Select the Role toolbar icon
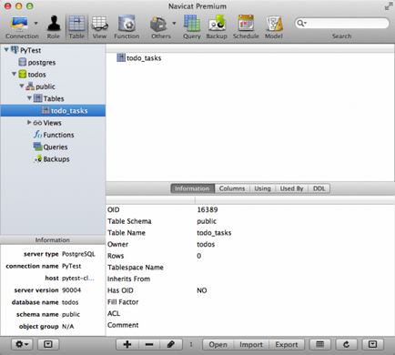395x355 pixels. 54,24
